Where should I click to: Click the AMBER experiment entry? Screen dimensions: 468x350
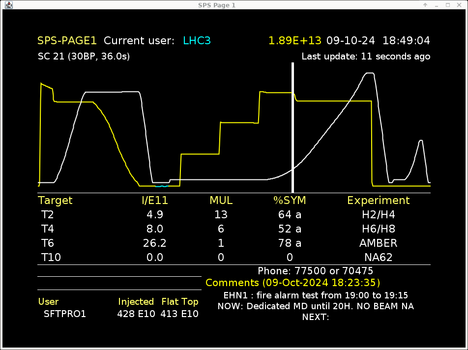[x=378, y=243]
